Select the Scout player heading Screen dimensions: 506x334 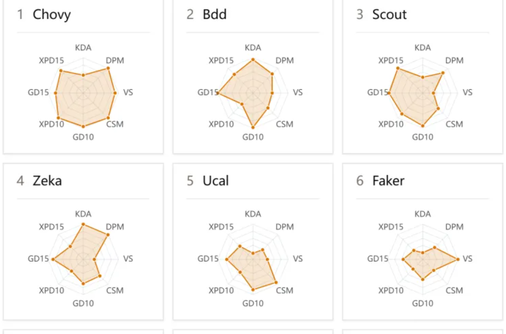(389, 15)
